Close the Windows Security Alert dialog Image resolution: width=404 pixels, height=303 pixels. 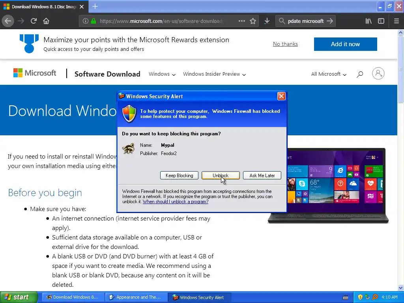point(281,96)
